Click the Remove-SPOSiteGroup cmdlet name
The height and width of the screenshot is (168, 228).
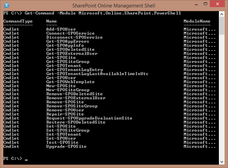(x=72, y=106)
